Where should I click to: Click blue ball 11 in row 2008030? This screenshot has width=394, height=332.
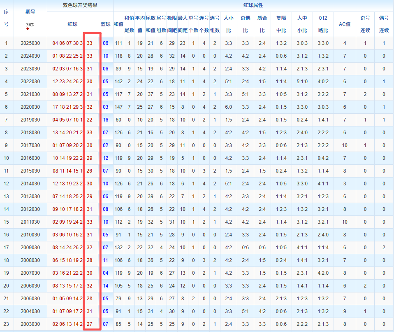pyautogui.click(x=106, y=260)
